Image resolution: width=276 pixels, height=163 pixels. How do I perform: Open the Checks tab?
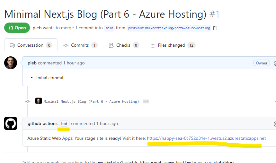tap(124, 45)
